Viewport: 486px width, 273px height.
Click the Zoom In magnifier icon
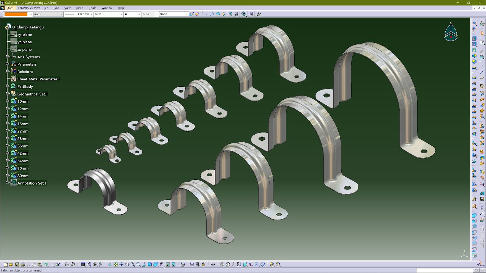tap(133, 264)
